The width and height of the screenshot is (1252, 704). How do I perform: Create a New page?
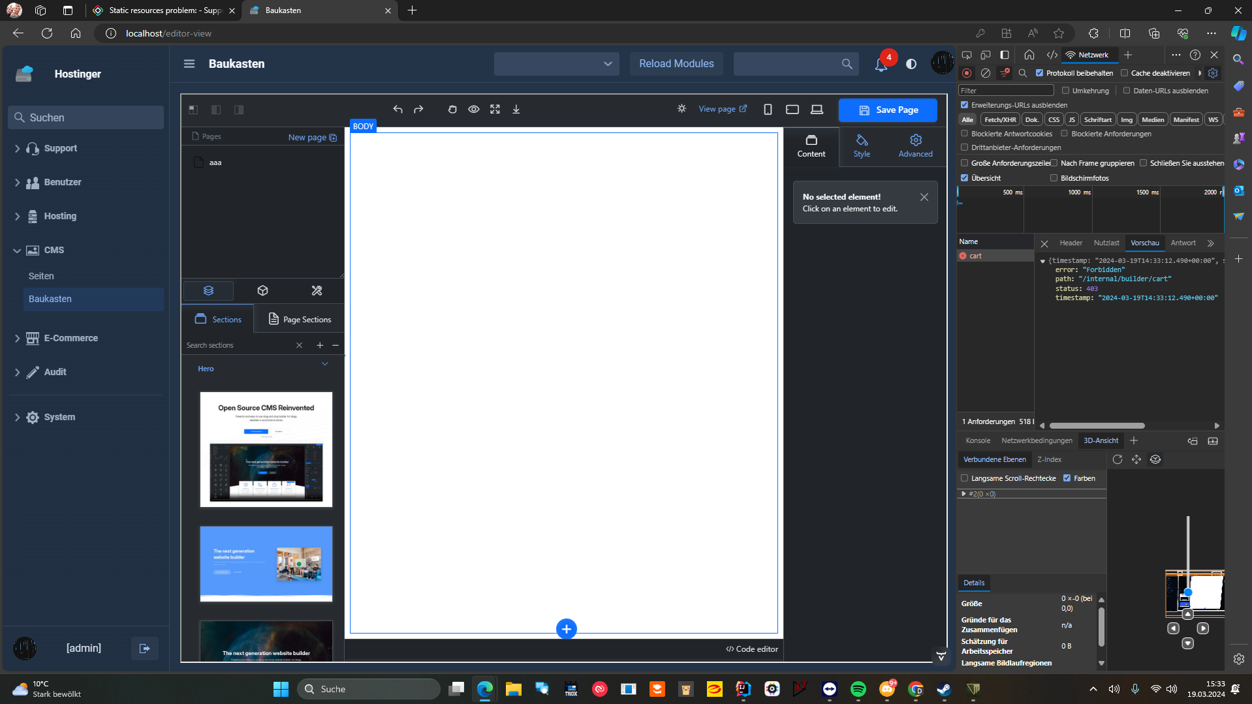click(x=313, y=137)
